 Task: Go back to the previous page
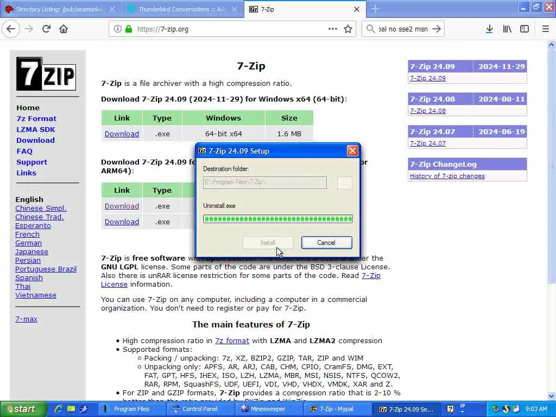tap(11, 29)
